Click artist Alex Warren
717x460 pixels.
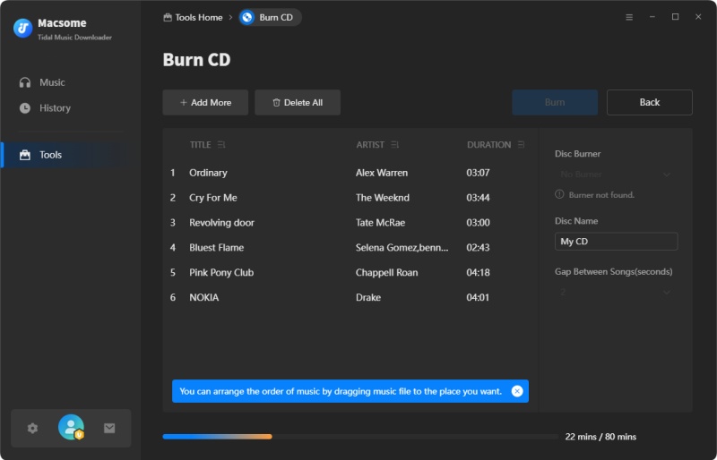click(x=382, y=173)
